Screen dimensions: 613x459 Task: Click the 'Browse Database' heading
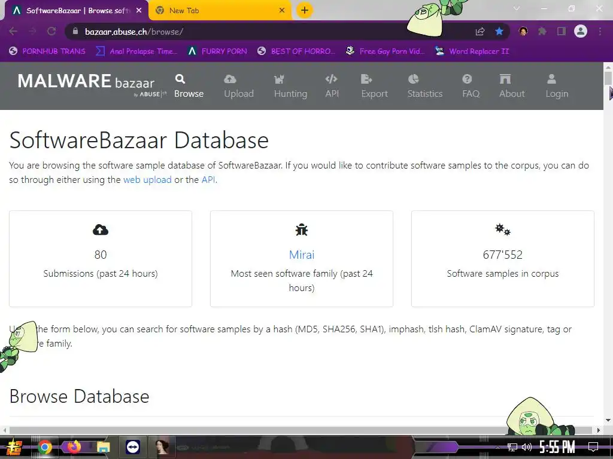pos(80,396)
